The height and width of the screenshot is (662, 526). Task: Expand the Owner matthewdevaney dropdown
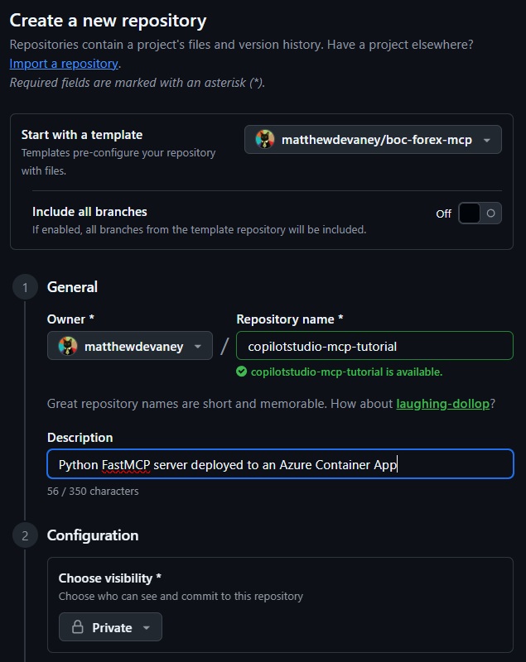click(129, 347)
